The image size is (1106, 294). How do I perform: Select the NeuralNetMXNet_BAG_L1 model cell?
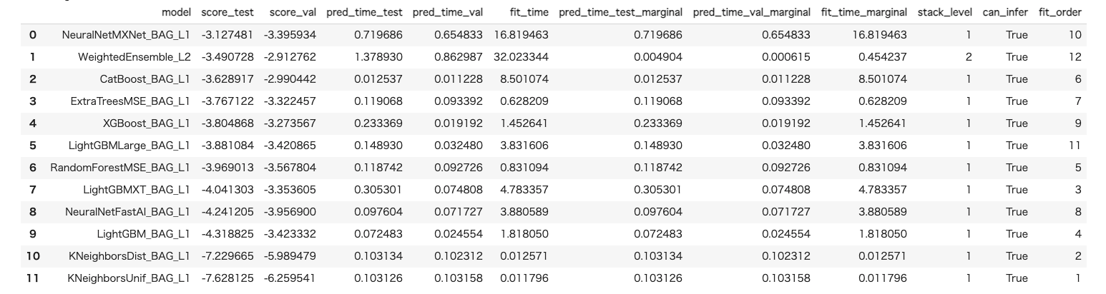click(126, 35)
